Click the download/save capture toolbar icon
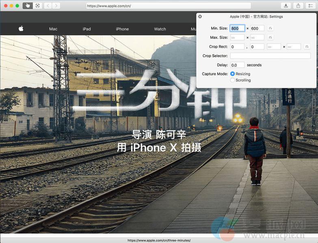Screen dimensions: 318x243 click(x=286, y=6)
